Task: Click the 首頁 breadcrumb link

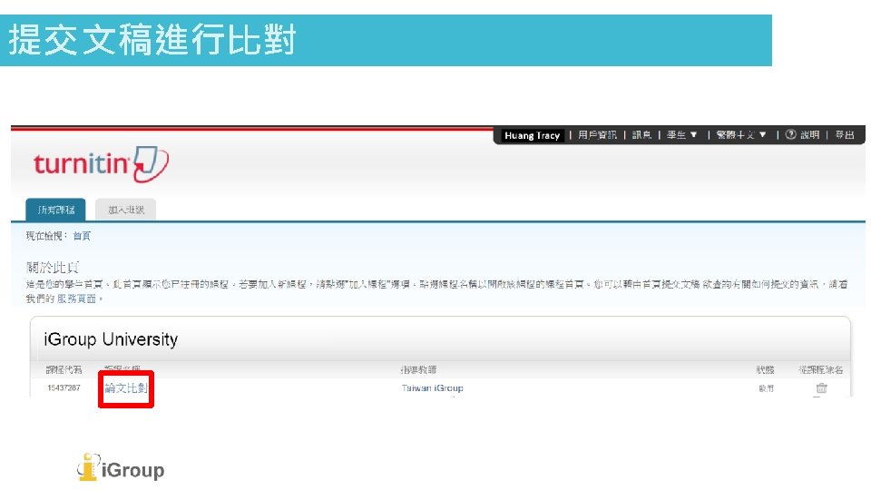Action: pyautogui.click(x=82, y=236)
